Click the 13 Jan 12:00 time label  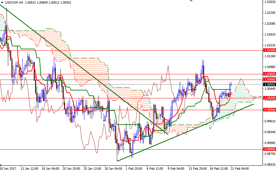30,168
